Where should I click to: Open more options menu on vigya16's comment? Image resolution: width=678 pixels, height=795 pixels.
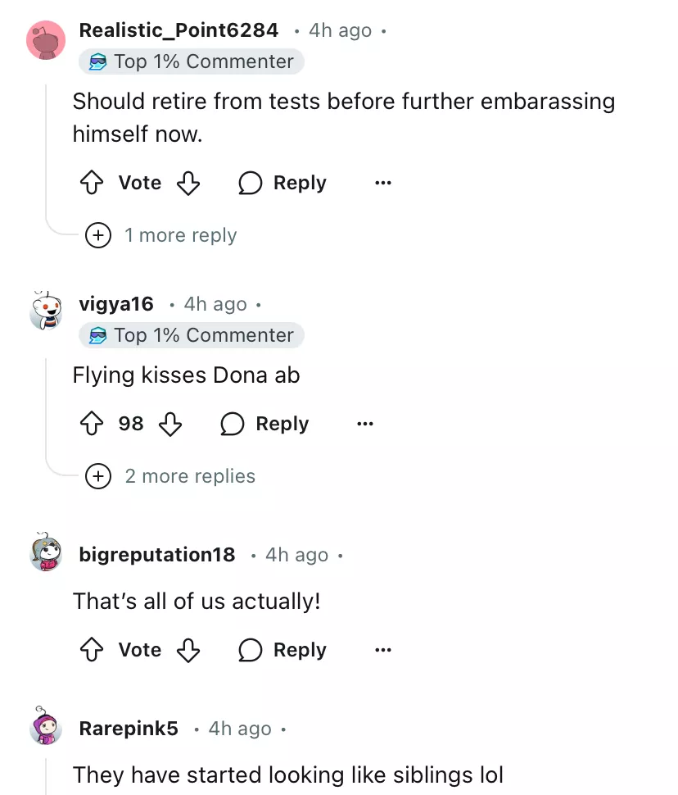coord(364,424)
